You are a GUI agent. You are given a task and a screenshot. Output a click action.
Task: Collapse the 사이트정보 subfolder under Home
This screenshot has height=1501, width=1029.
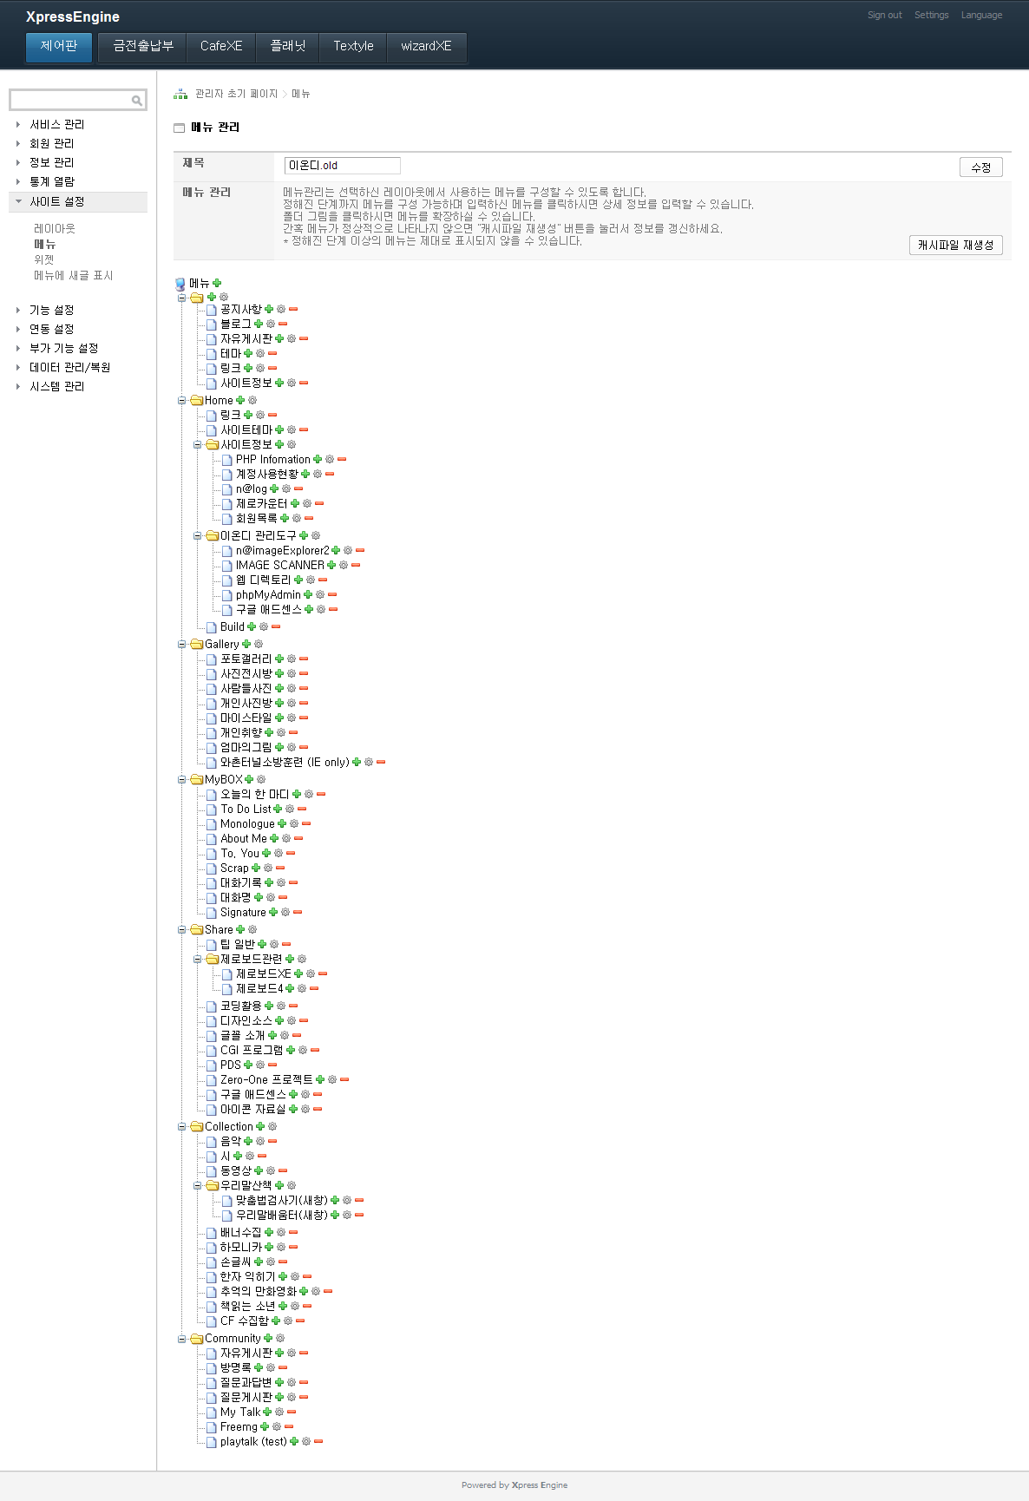198,444
